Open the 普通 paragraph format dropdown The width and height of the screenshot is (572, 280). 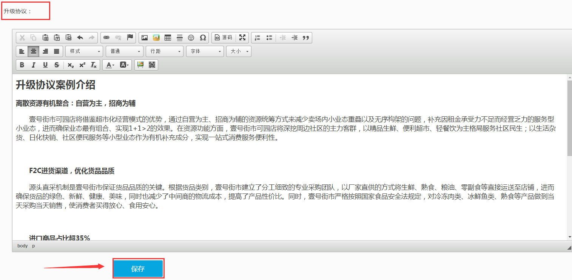[125, 51]
